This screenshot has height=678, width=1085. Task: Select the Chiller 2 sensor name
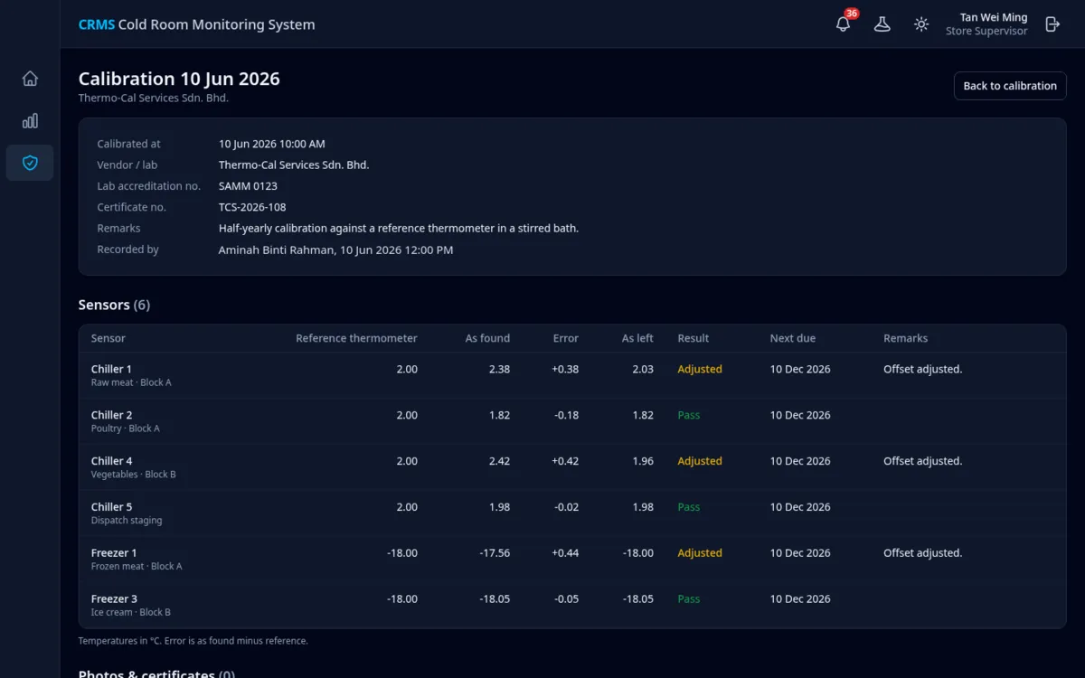click(x=111, y=415)
